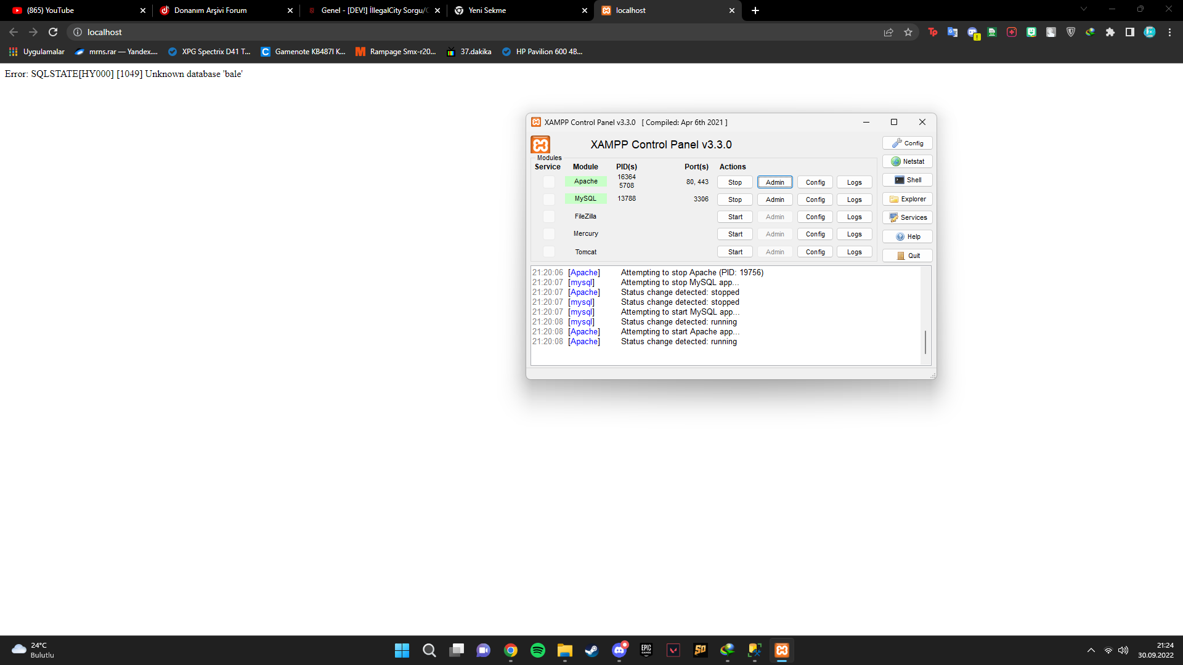Image resolution: width=1183 pixels, height=665 pixels.
Task: Open Mercury Logs menu
Action: [855, 234]
